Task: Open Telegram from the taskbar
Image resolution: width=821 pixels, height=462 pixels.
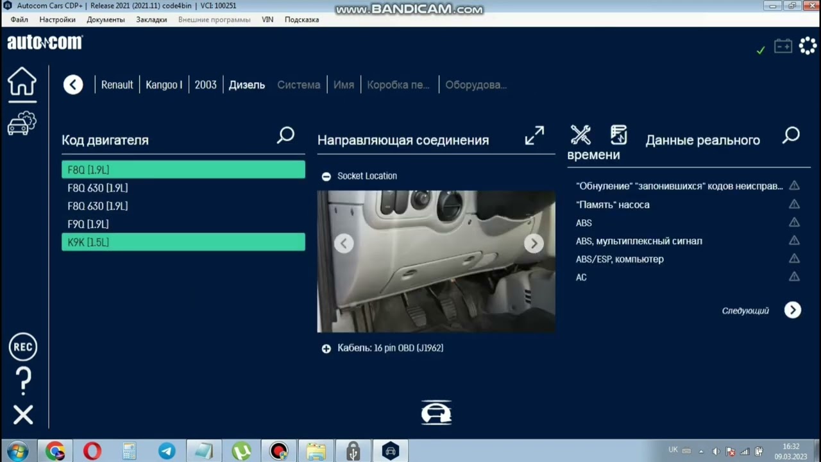Action: [x=167, y=452]
